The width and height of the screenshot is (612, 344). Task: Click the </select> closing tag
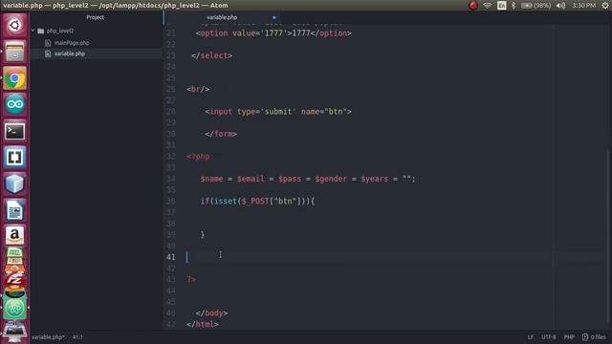click(x=211, y=55)
